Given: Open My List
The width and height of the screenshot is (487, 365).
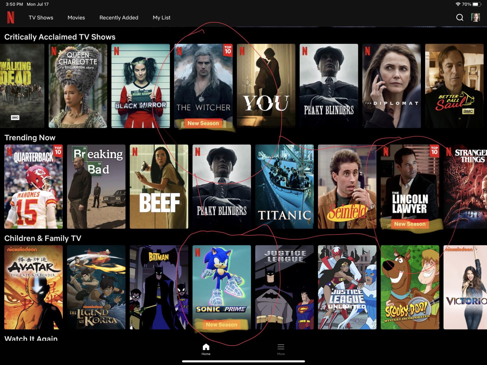Looking at the screenshot, I should [x=162, y=18].
